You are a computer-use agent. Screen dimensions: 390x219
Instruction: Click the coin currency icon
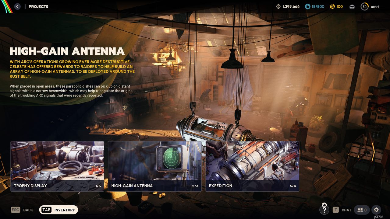point(278,6)
